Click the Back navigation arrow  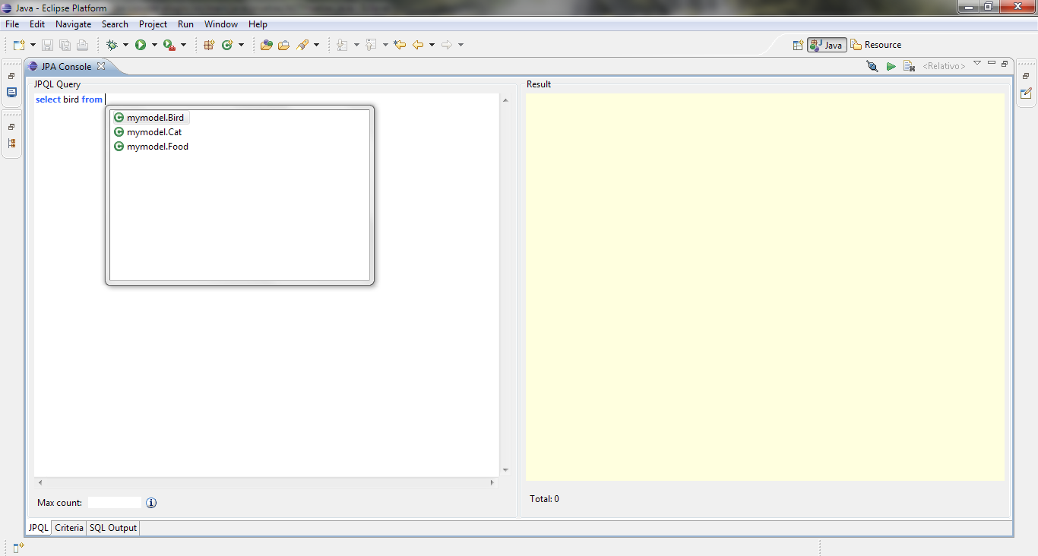[418, 46]
